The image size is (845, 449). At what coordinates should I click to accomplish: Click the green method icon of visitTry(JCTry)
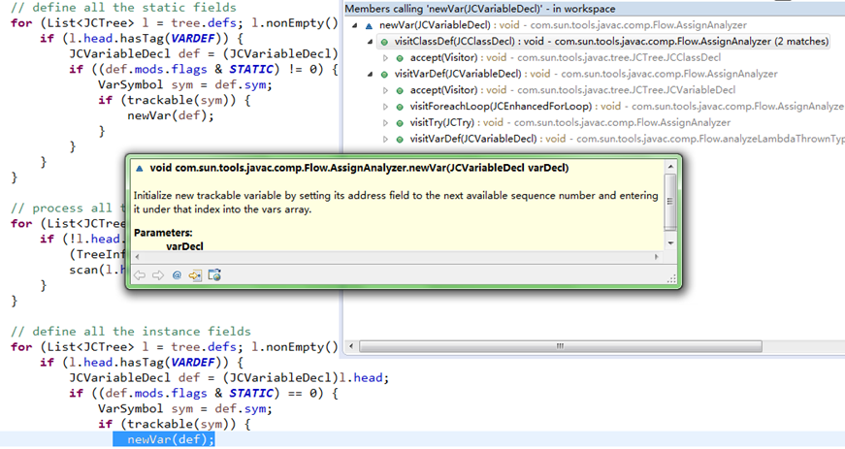[400, 123]
